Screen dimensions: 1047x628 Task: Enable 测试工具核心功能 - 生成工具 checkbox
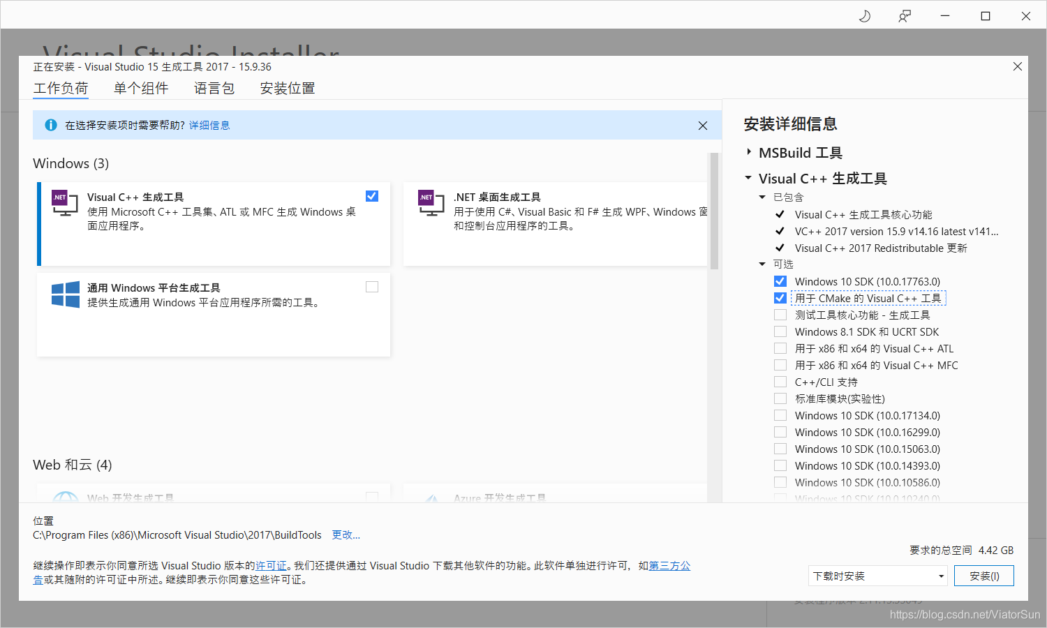[780, 315]
